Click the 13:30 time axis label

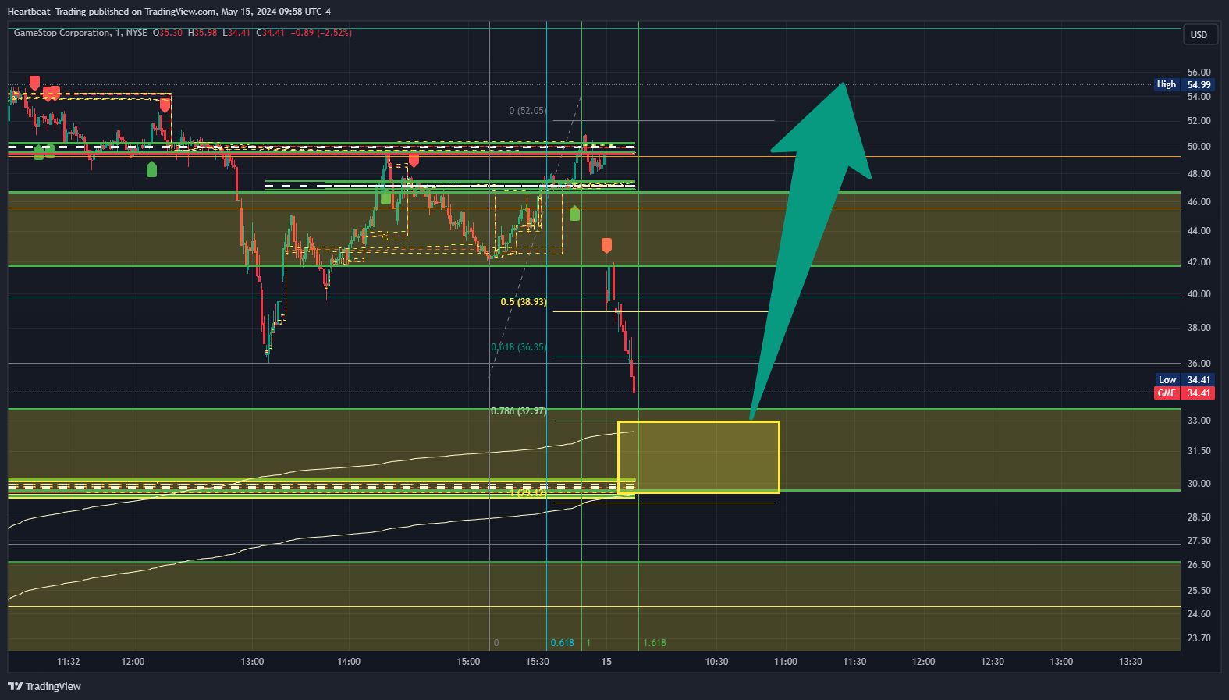click(x=1130, y=662)
